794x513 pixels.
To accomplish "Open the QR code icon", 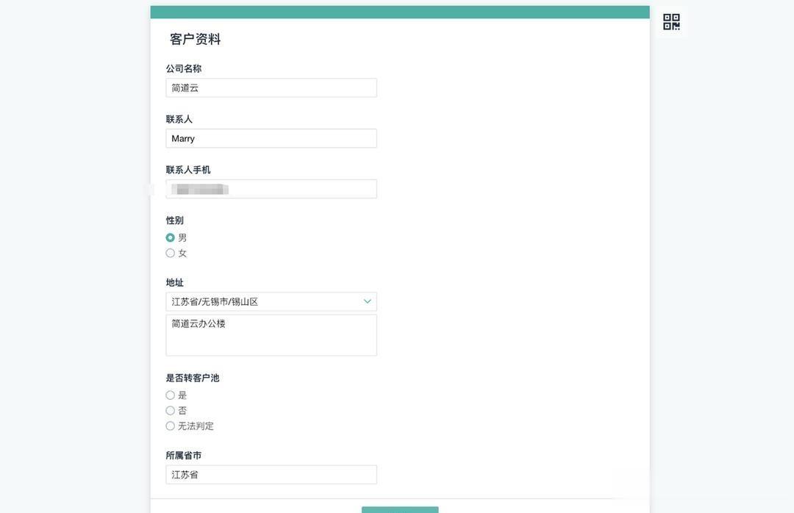I will 671,22.
